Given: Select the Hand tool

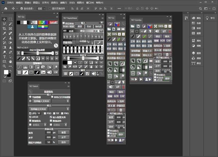Looking at the screenshot, I should (11, 62).
